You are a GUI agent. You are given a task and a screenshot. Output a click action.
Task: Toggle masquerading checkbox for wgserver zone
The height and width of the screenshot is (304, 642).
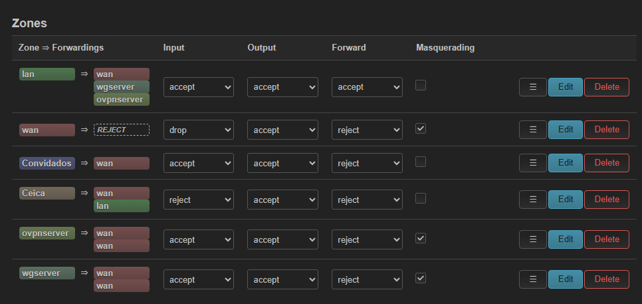pyautogui.click(x=421, y=278)
